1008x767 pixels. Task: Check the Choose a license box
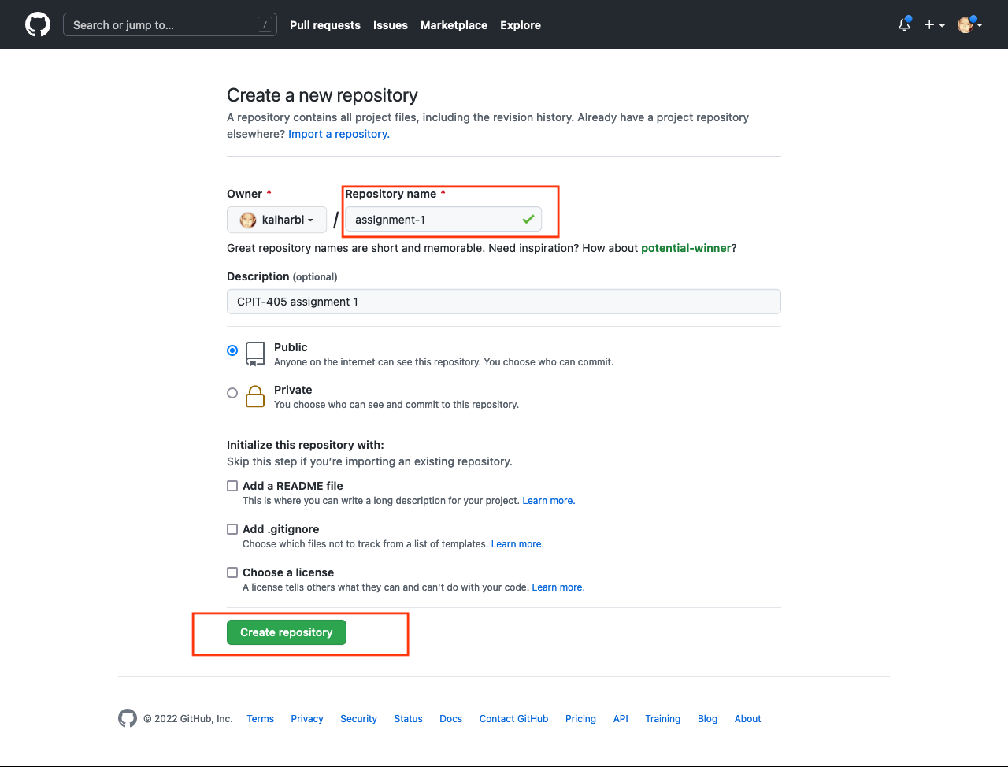pos(232,572)
